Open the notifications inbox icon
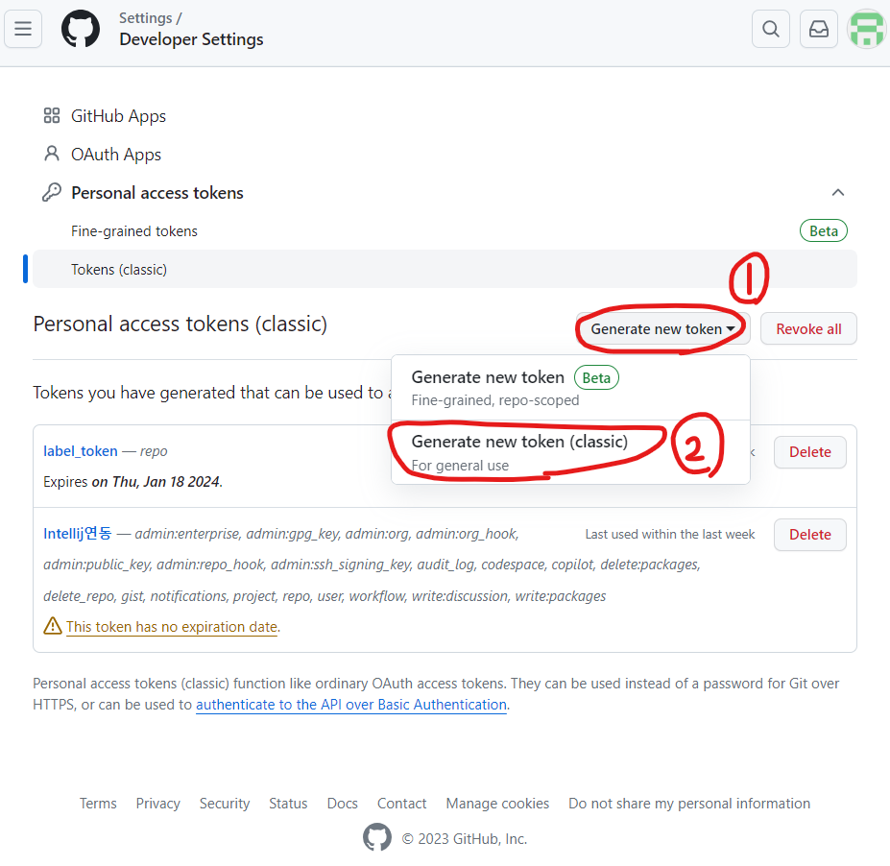 coord(819,29)
